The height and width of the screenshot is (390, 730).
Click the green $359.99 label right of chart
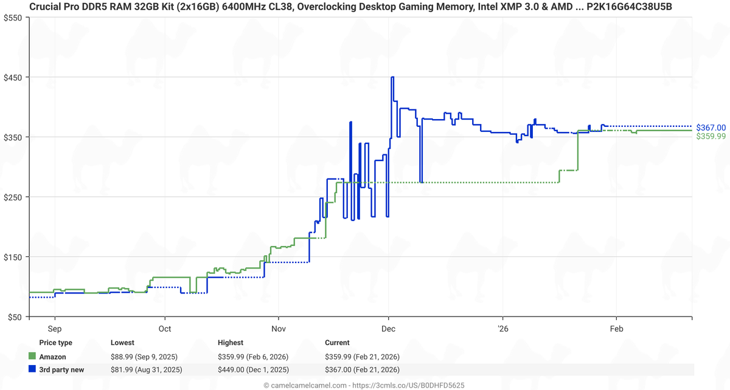[x=711, y=137]
